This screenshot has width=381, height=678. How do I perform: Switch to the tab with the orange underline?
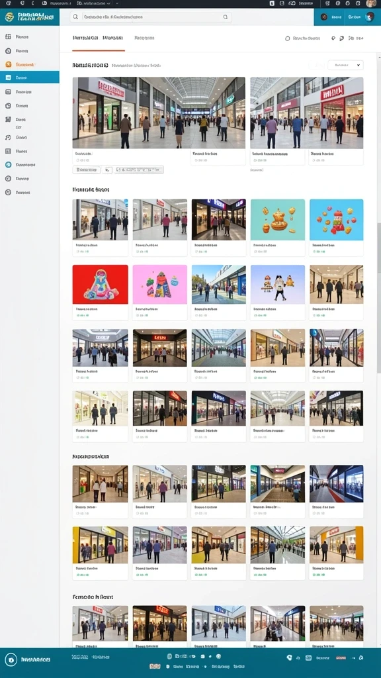99,38
